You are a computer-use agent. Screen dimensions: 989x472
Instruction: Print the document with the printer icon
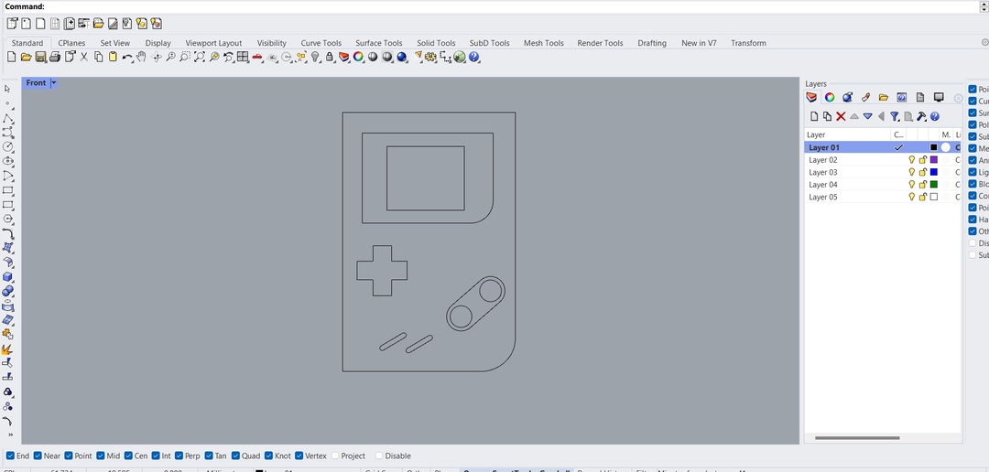55,58
